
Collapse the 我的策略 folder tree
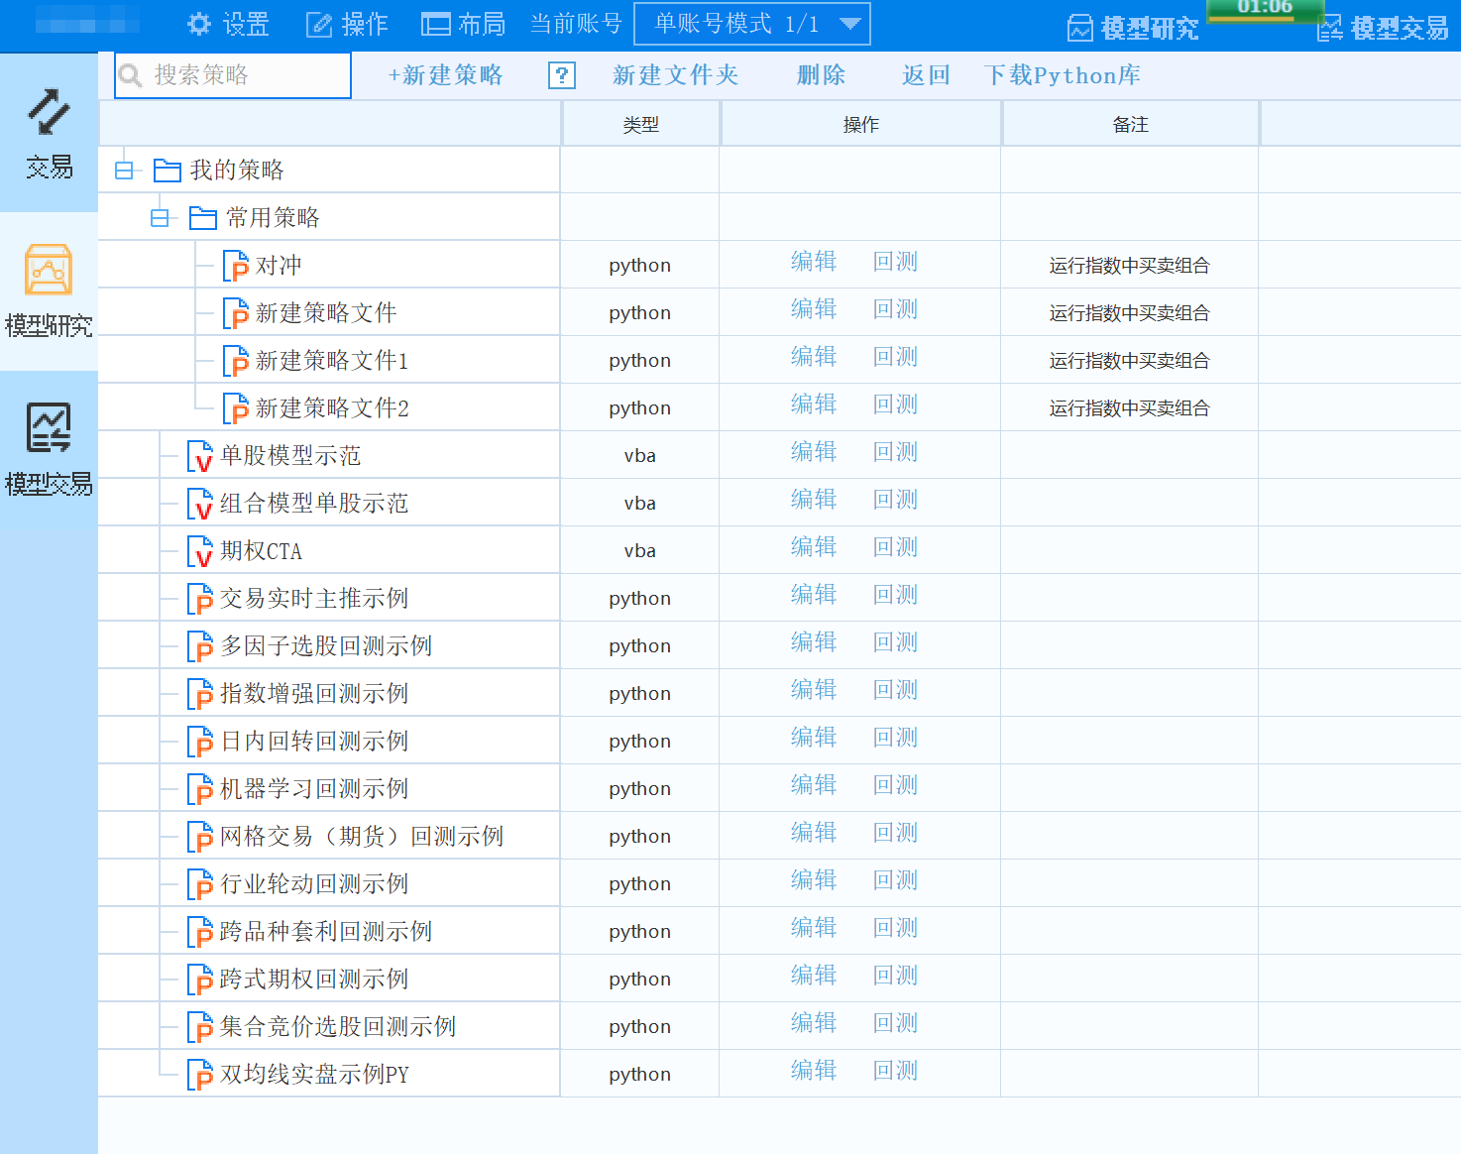124,171
